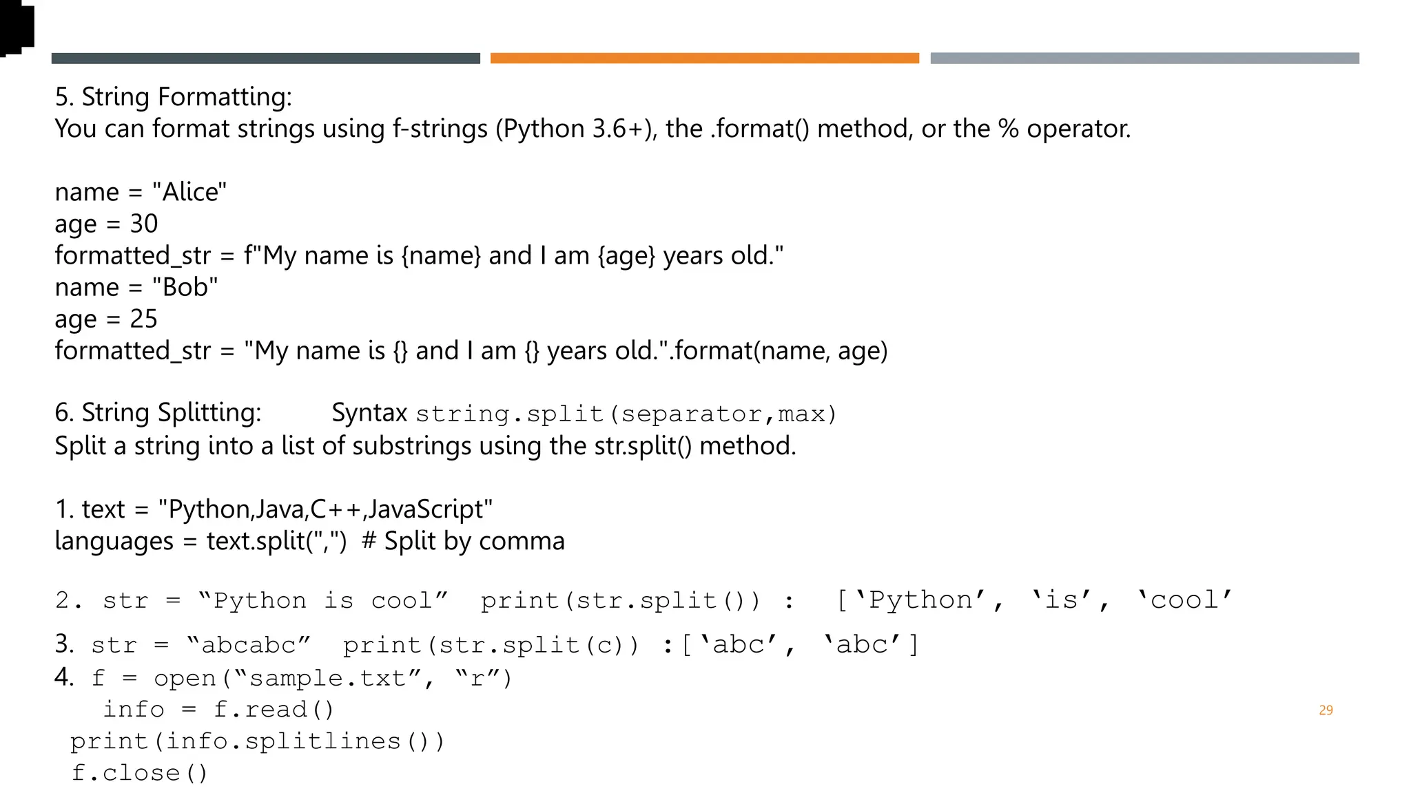Image resolution: width=1411 pixels, height=793 pixels.
Task: Click the line name = "Bob"
Action: (x=136, y=287)
